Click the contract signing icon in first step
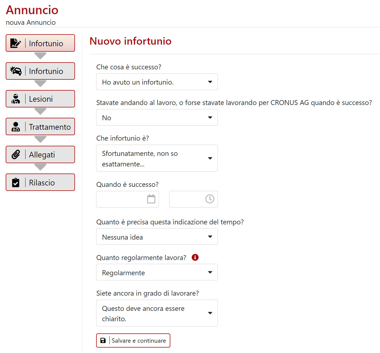 (x=15, y=43)
